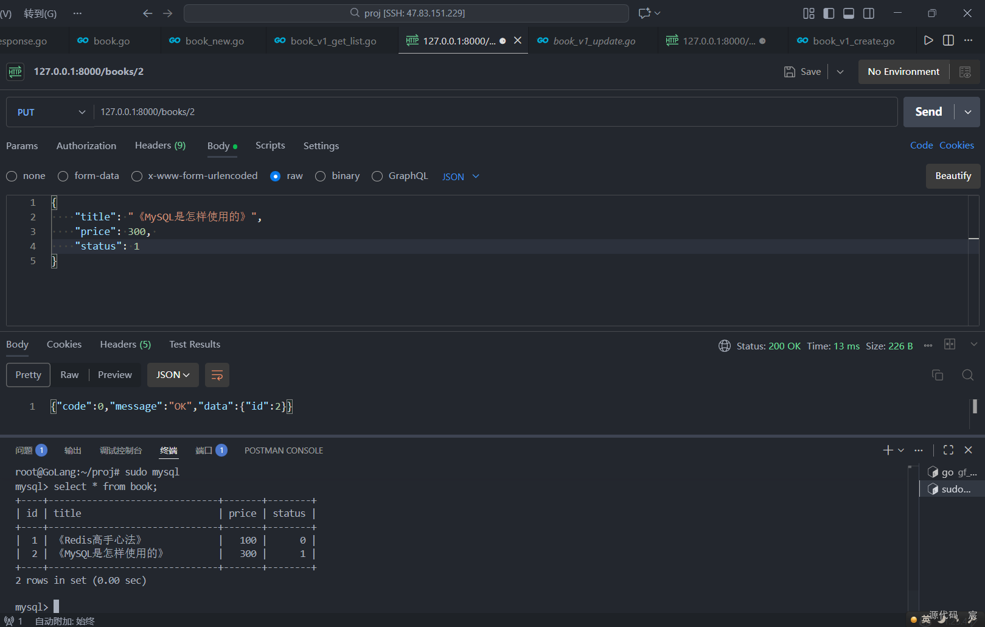The width and height of the screenshot is (985, 627).
Task: Toggle secondary sidebar visibility
Action: coord(869,13)
